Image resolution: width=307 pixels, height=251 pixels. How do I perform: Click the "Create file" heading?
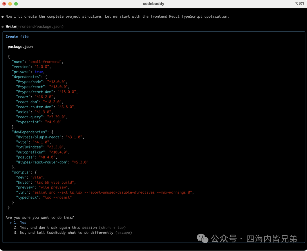tap(17, 37)
